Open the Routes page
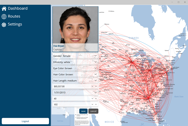188x126 pixels. 14,16
